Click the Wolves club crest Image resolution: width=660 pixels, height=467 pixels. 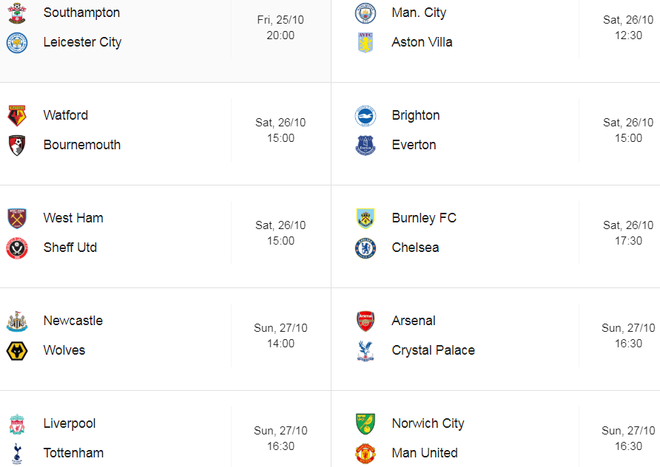[17, 350]
